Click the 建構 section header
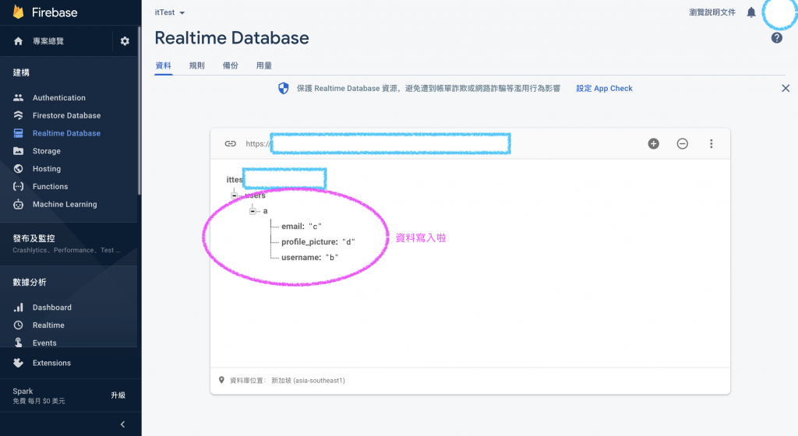 click(21, 72)
